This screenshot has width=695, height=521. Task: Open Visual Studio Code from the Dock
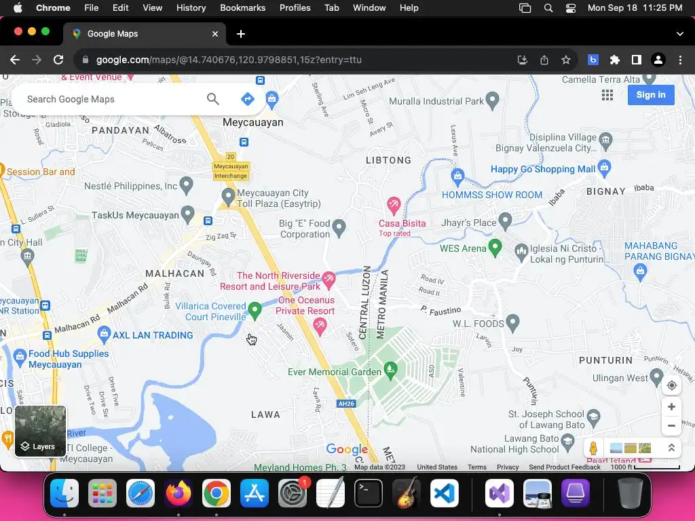(x=444, y=493)
